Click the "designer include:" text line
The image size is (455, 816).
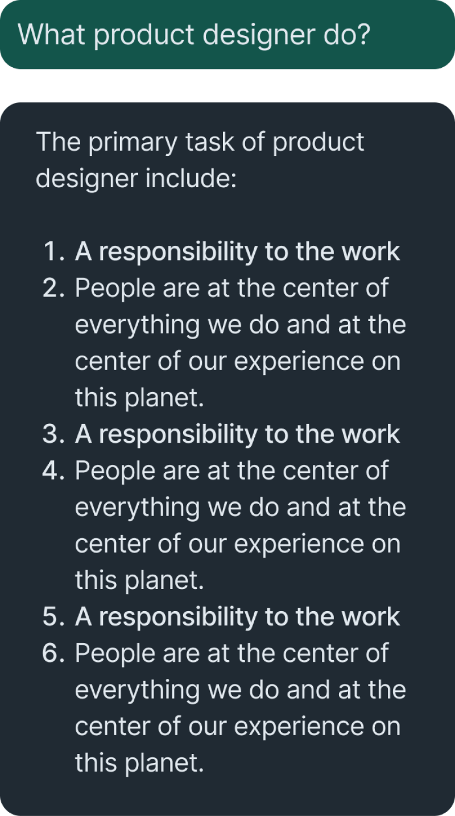[x=136, y=179]
